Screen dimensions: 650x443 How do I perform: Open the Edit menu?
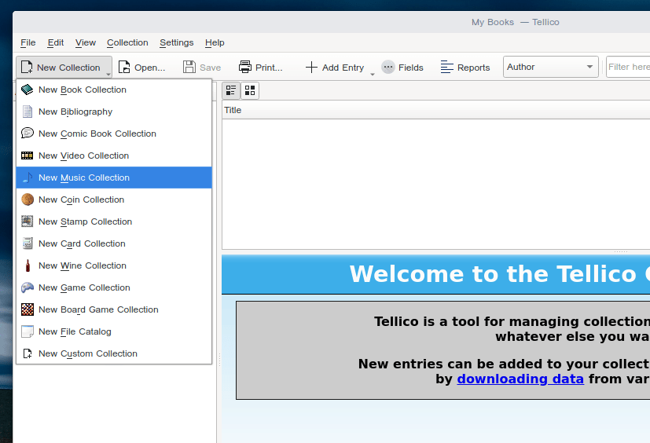click(56, 42)
